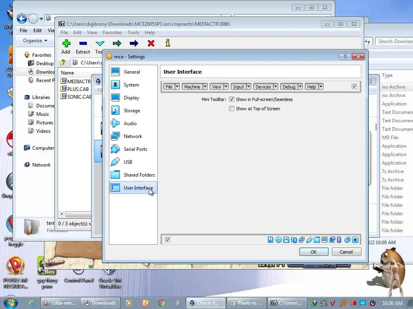Image resolution: width=413 pixels, height=309 pixels.
Task: Select Music under Explorer Libraries
Action: pos(39,114)
